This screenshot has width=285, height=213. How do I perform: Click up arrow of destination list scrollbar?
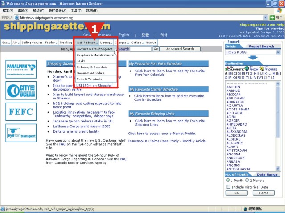(x=277, y=84)
